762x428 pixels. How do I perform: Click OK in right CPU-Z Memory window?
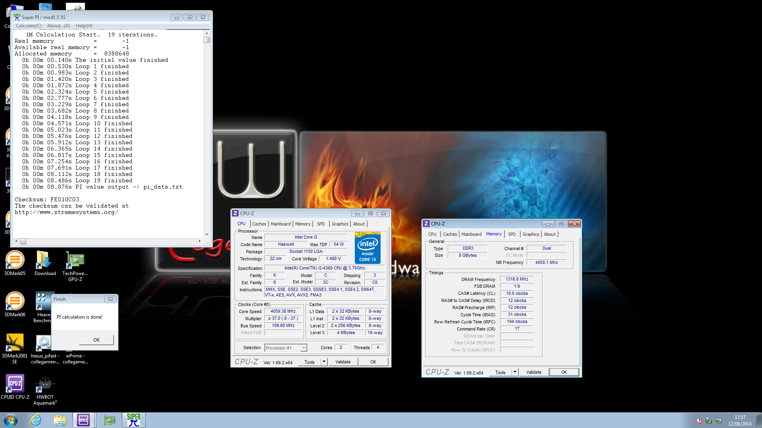[x=564, y=372]
